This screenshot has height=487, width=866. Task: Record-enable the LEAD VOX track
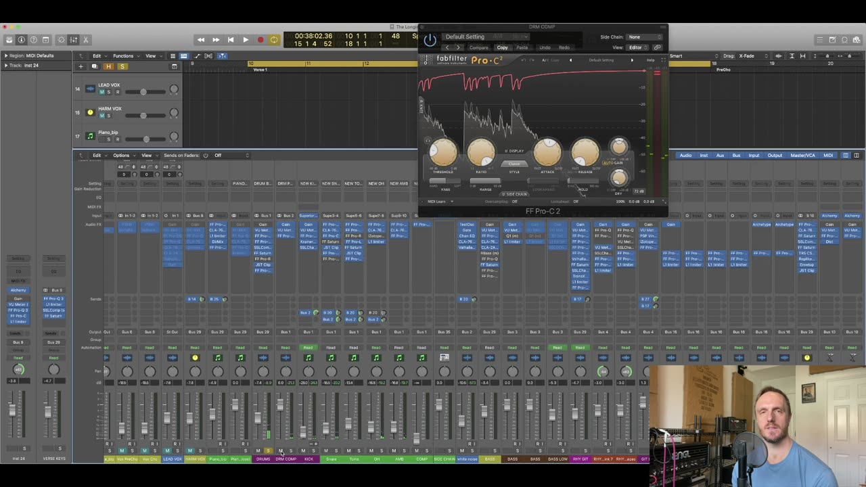point(117,92)
